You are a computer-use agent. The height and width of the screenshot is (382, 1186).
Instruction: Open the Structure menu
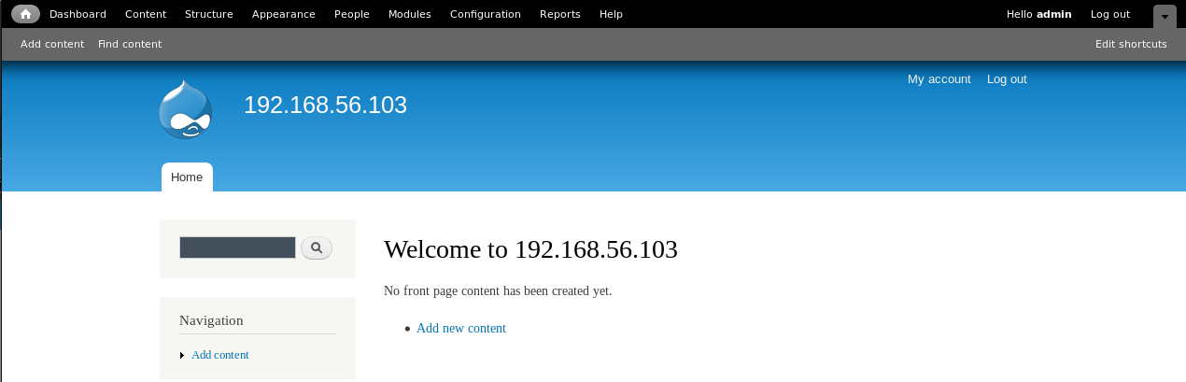pyautogui.click(x=209, y=14)
